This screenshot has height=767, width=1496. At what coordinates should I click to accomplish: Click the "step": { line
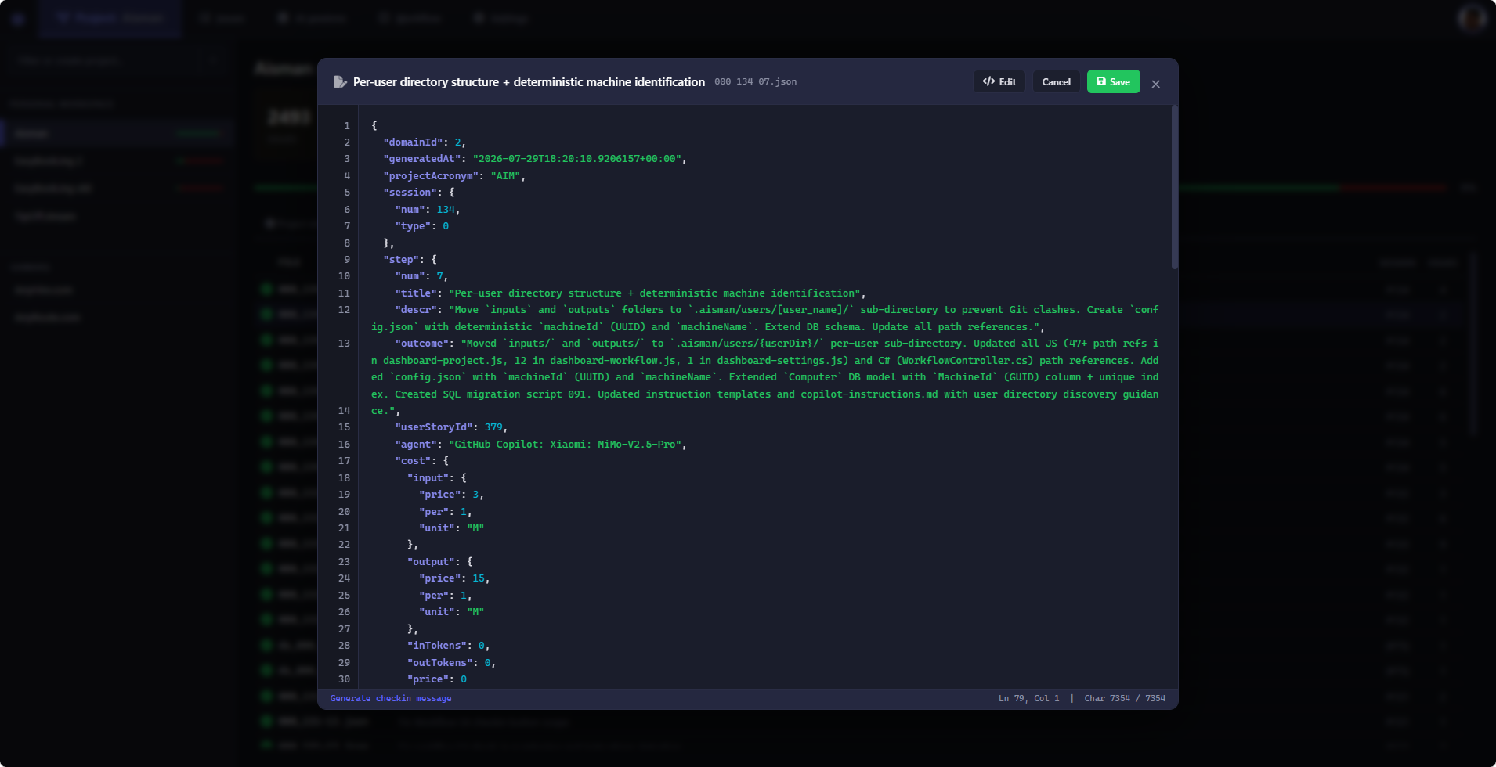click(410, 260)
